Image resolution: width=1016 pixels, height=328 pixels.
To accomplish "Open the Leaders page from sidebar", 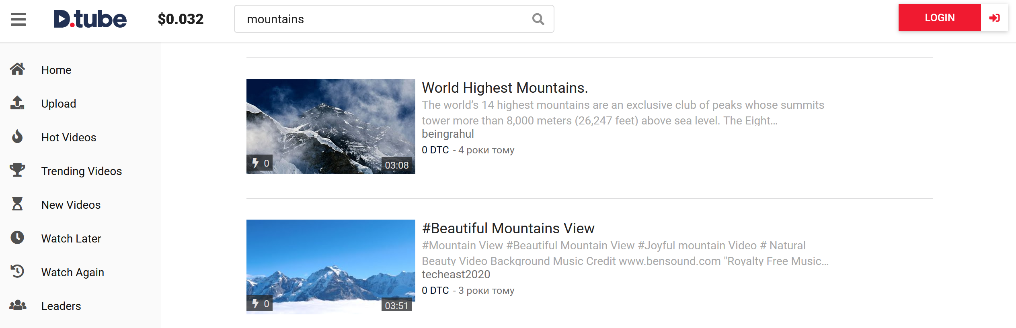I will pyautogui.click(x=61, y=306).
